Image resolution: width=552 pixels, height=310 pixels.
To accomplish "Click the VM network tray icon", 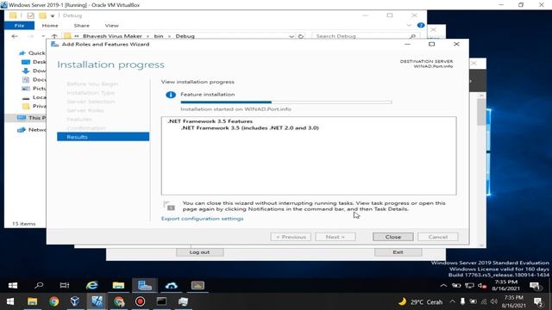I will (469, 285).
